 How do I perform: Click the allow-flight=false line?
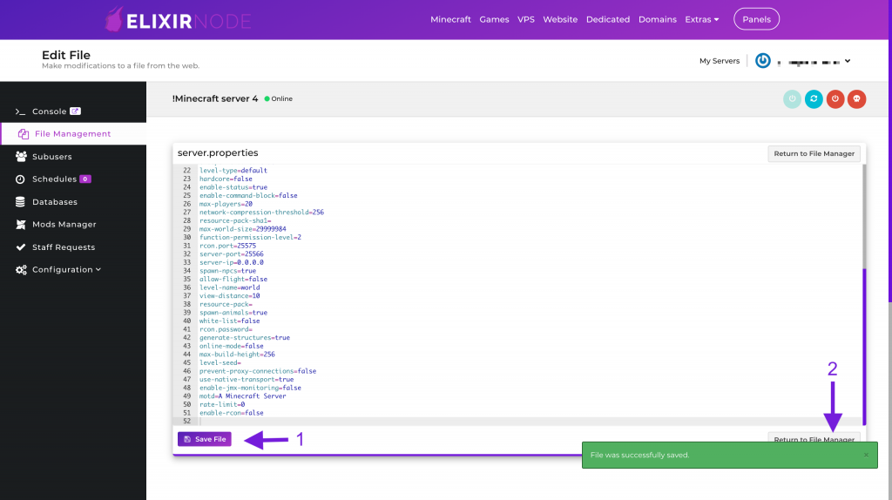point(233,280)
